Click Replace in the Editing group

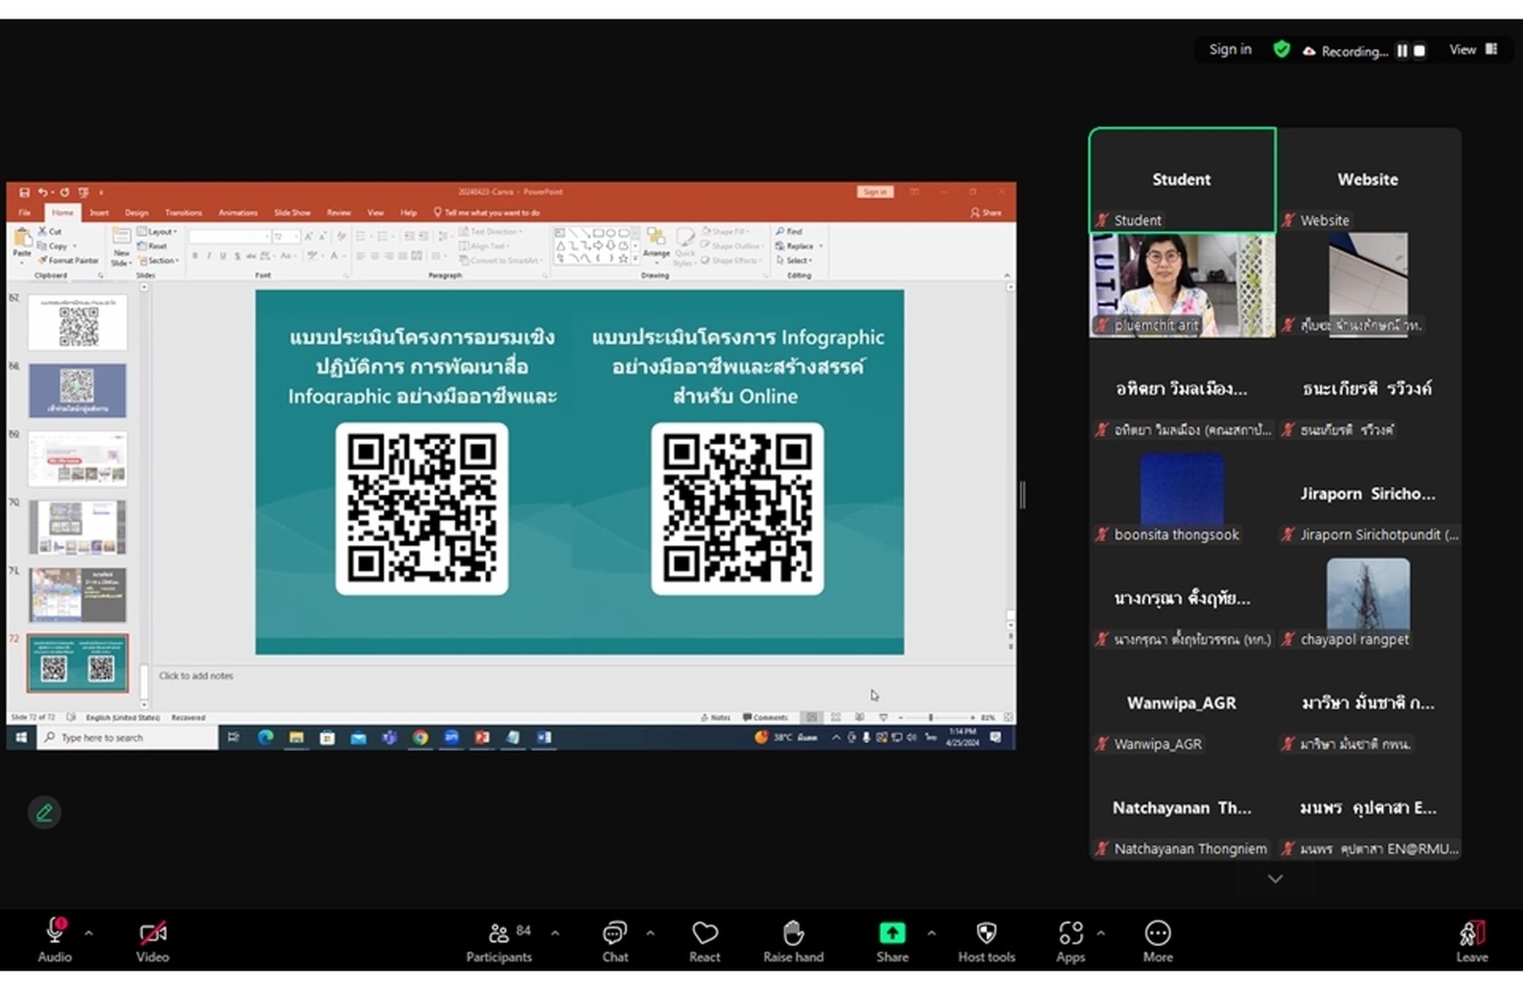[794, 246]
